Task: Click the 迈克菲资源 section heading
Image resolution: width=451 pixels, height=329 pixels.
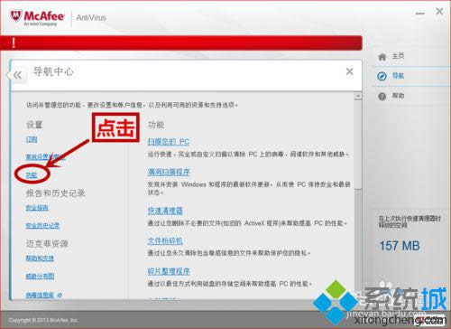Action: pos(47,243)
